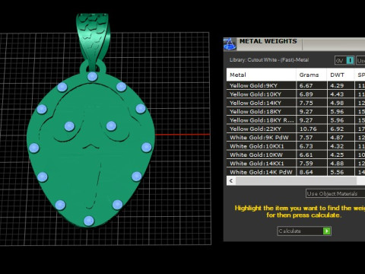Click the 4.29 DWT cell
This screenshot has width=365, height=274.
341,85
